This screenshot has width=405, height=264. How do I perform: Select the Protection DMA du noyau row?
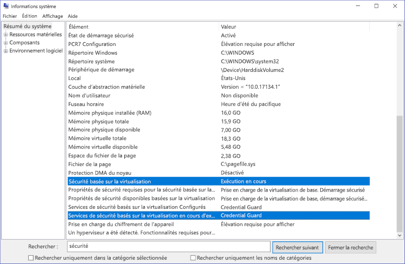click(219, 173)
